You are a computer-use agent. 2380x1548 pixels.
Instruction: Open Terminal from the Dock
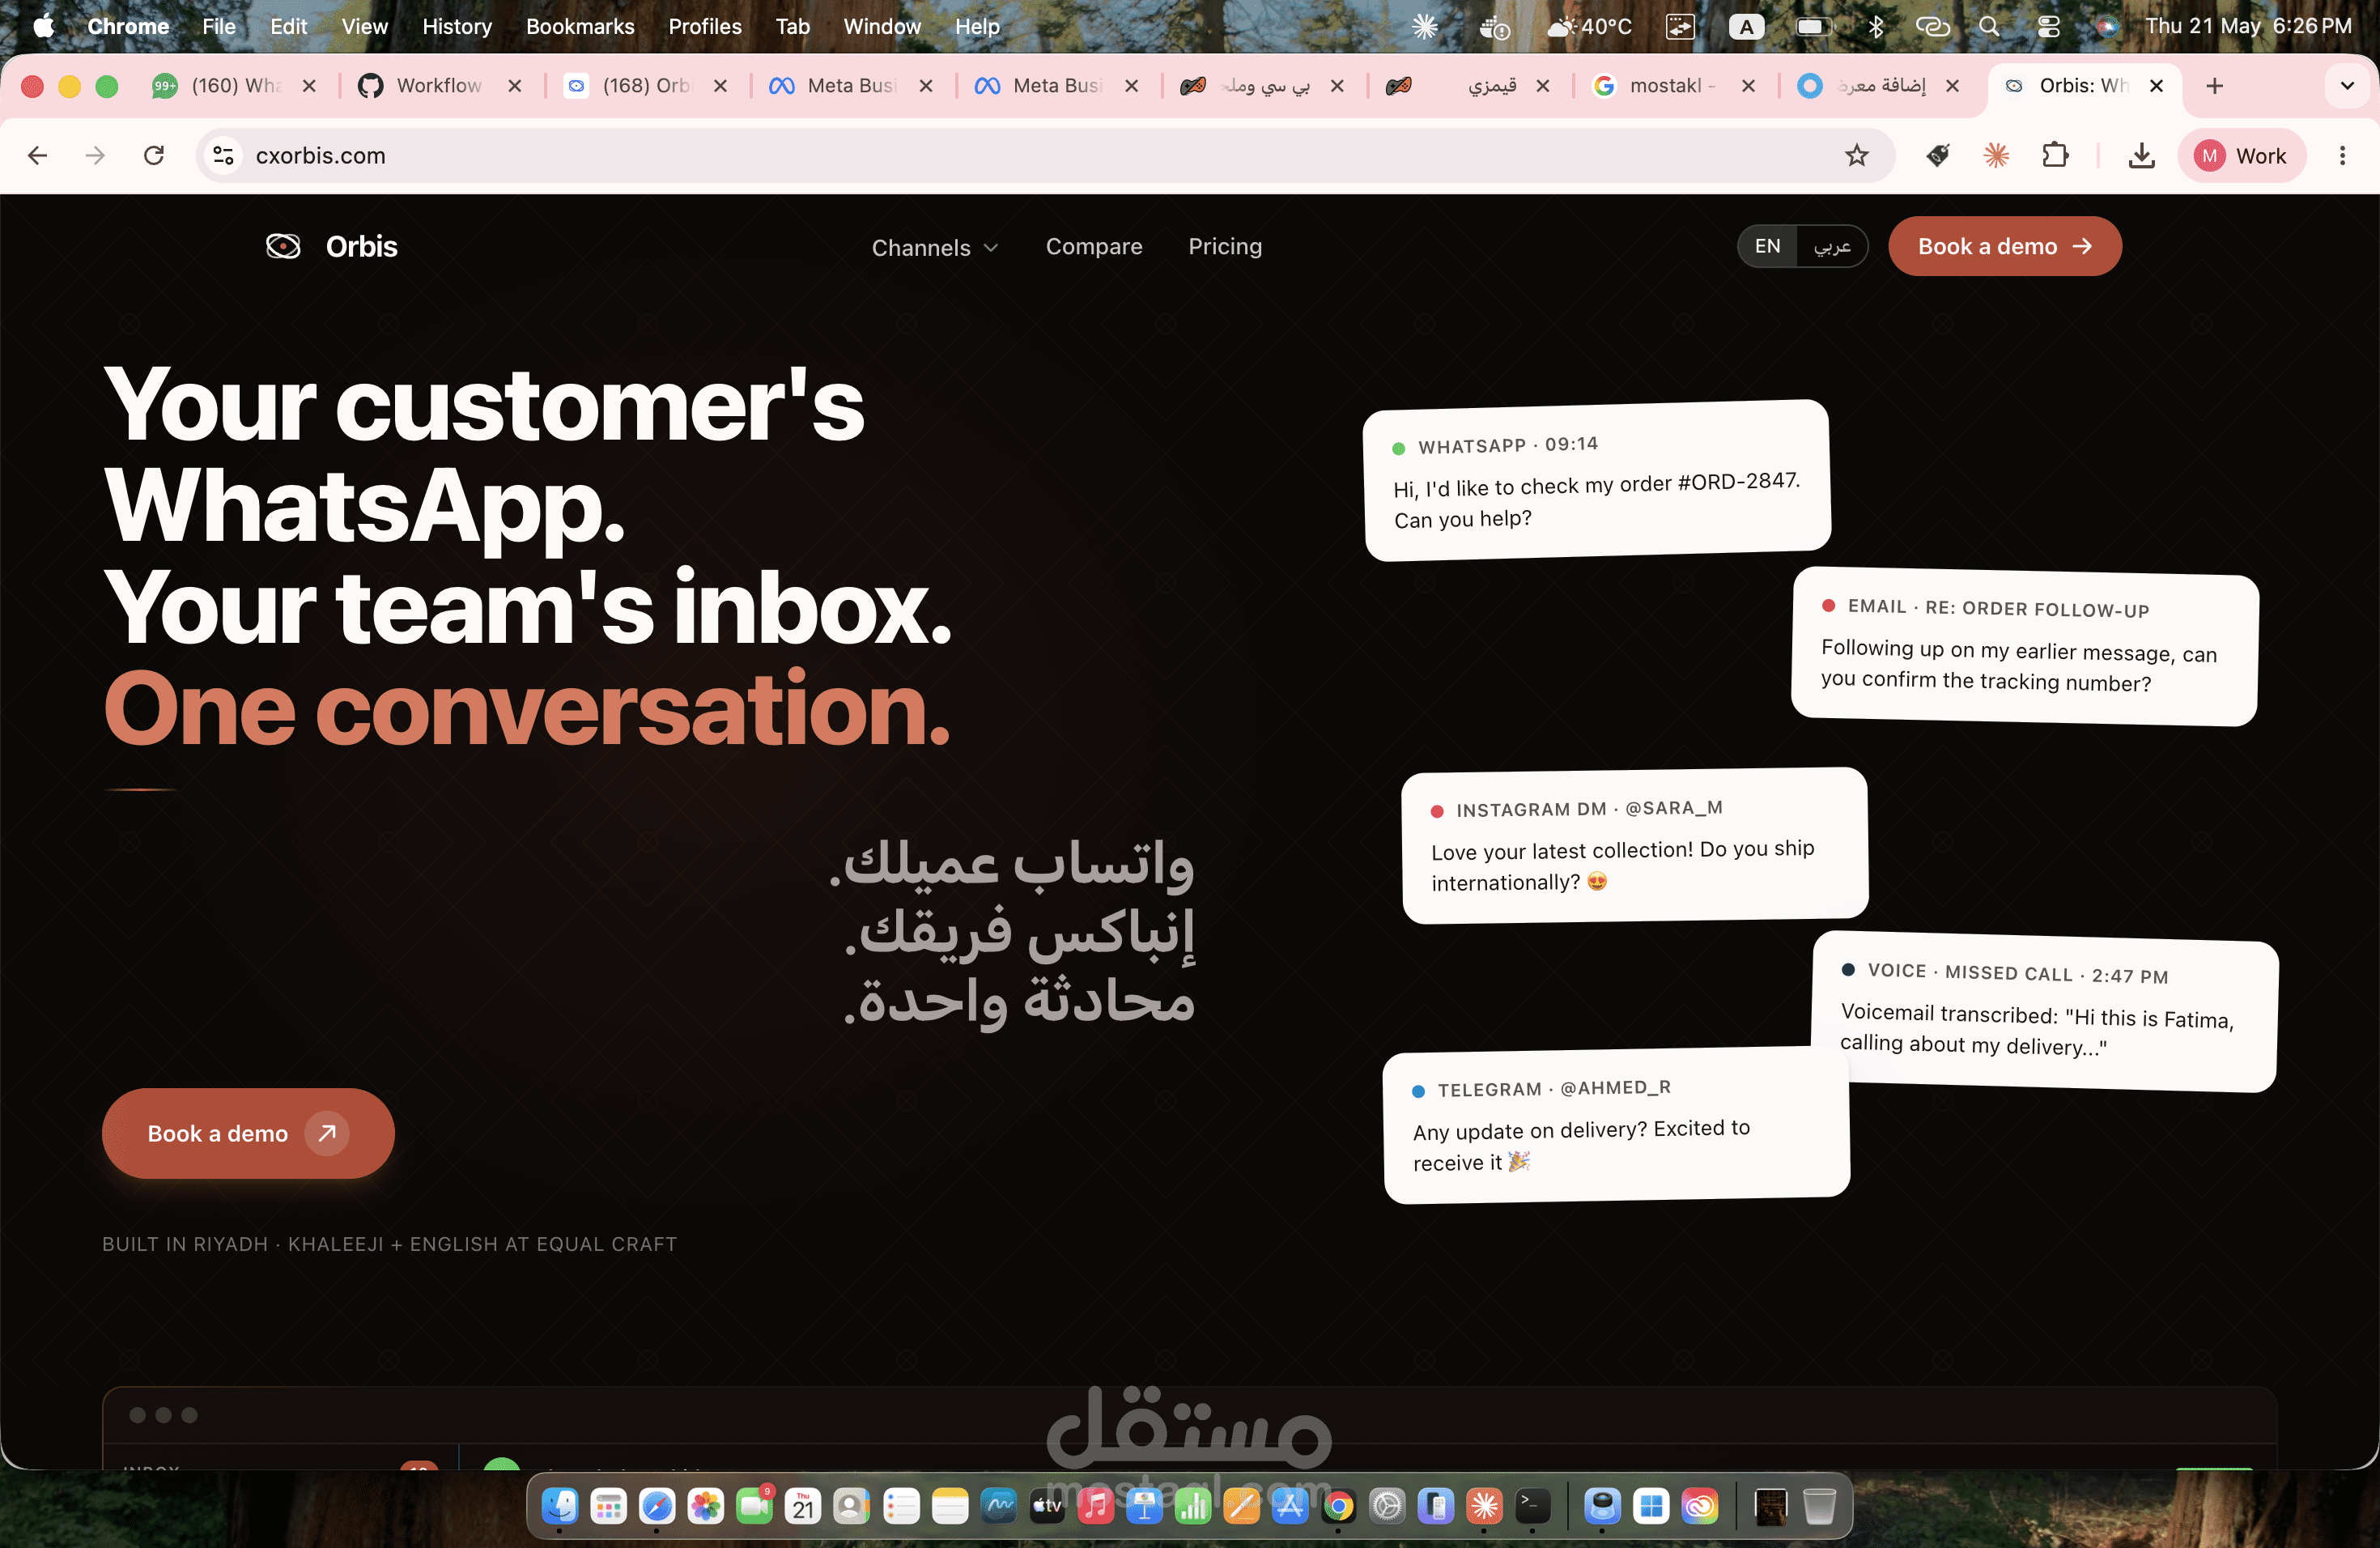pyautogui.click(x=1532, y=1505)
